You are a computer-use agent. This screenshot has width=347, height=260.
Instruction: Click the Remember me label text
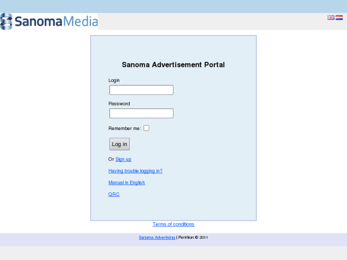point(125,128)
